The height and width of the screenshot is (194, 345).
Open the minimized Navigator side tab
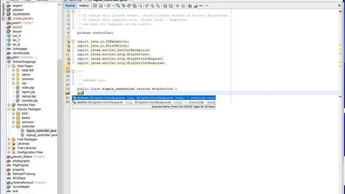(3, 12)
